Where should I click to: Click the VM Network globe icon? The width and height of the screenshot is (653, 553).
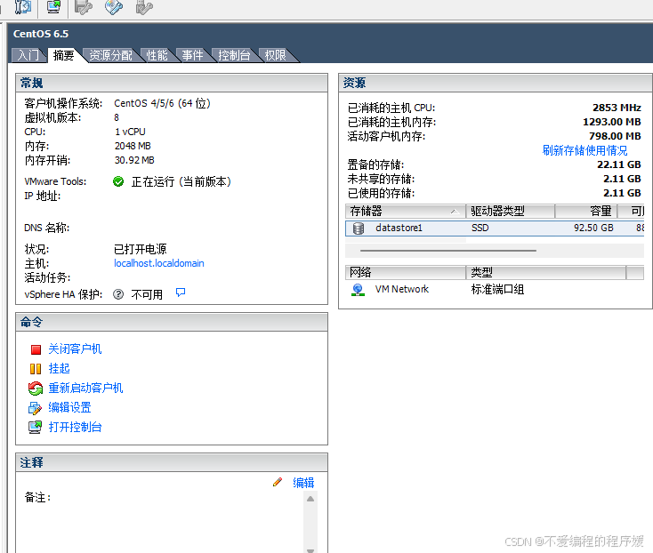pos(359,290)
